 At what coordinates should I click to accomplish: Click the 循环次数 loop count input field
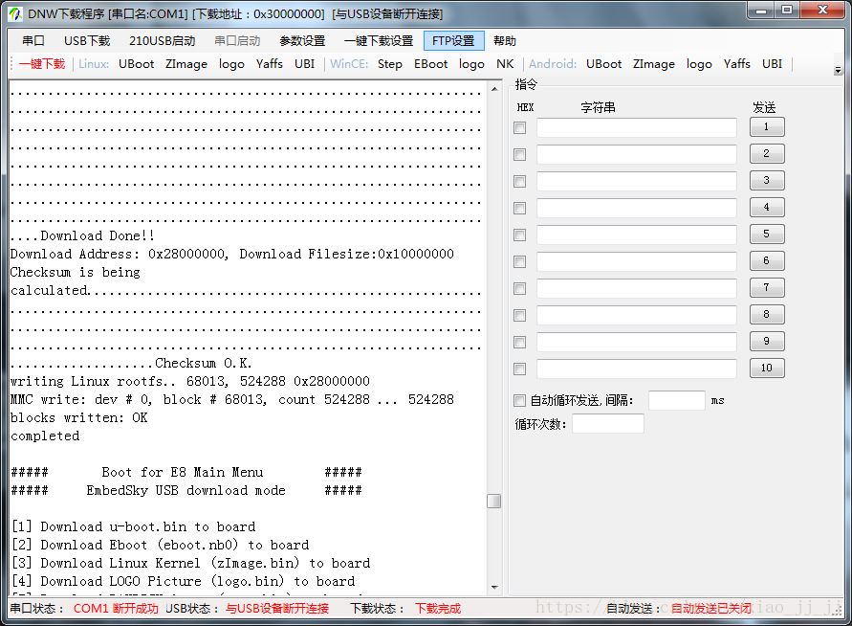click(608, 424)
